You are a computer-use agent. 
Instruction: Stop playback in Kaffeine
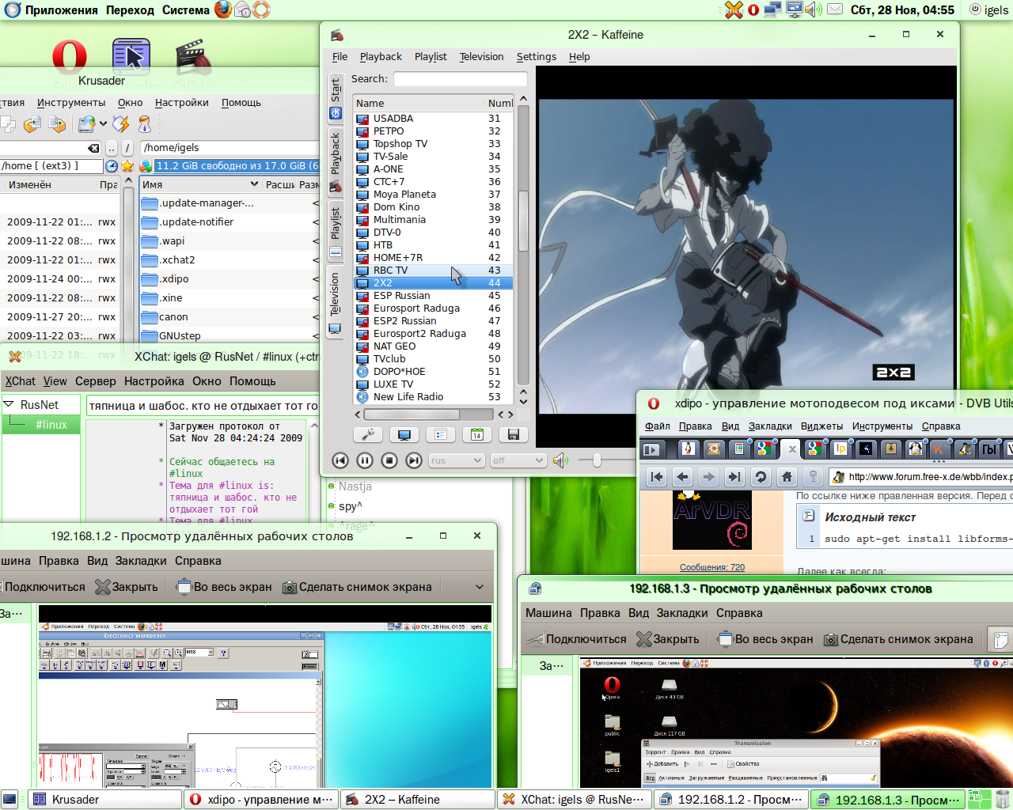click(x=389, y=460)
